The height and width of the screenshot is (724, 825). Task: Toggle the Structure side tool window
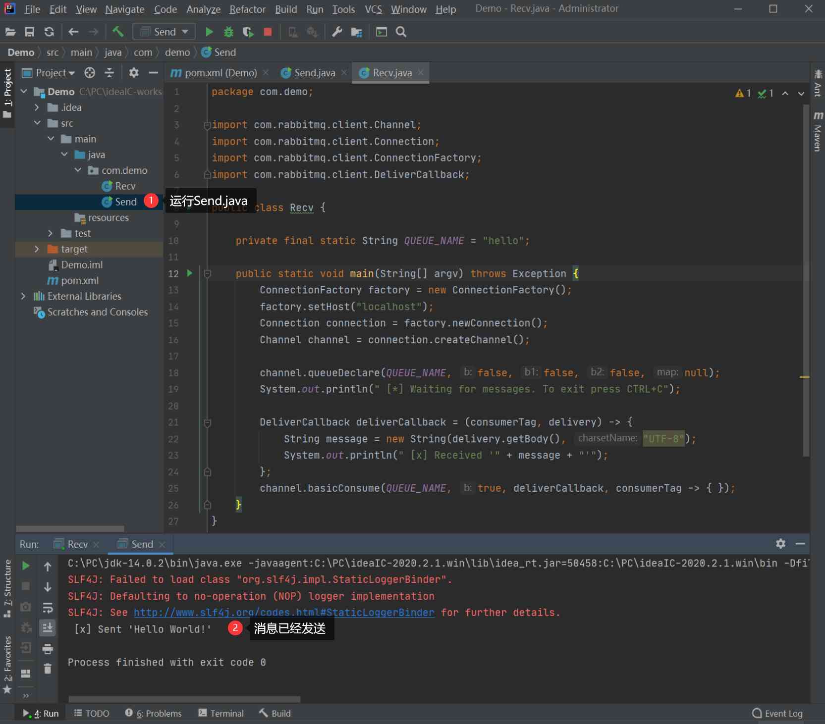pos(7,588)
